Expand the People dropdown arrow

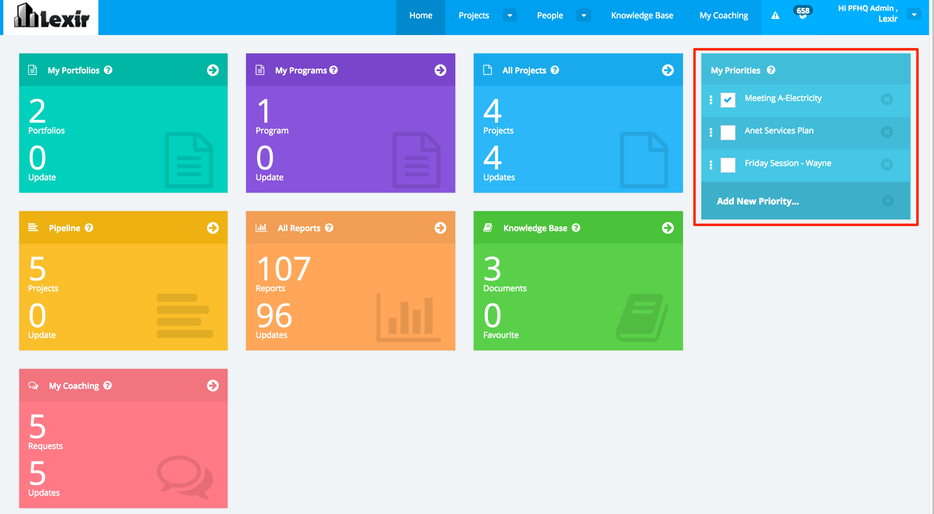[x=583, y=15]
